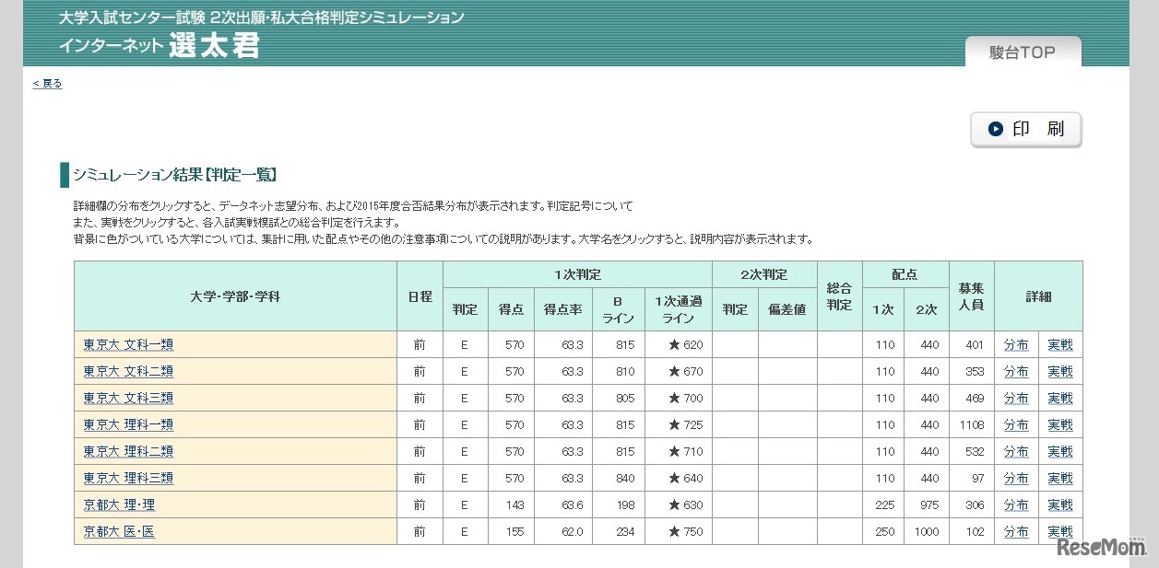Open 分布 link for 東京大 理科三類
Image resolution: width=1159 pixels, height=568 pixels.
[x=1016, y=479]
